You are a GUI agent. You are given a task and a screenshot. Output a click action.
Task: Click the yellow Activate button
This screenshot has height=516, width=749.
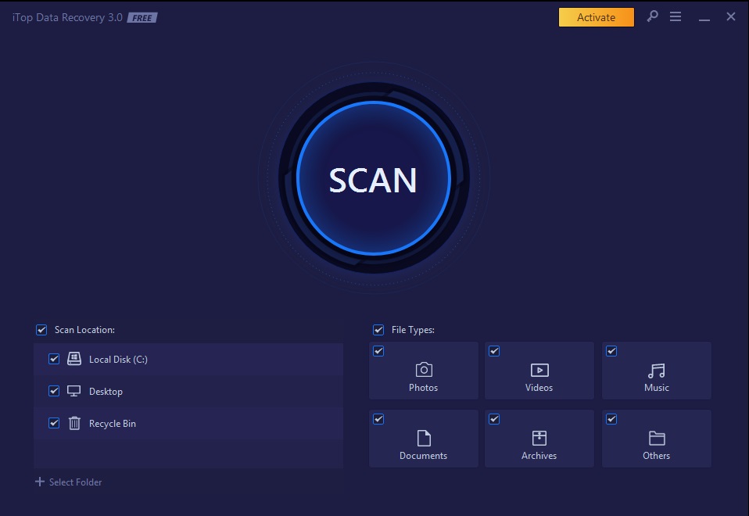[x=596, y=17]
